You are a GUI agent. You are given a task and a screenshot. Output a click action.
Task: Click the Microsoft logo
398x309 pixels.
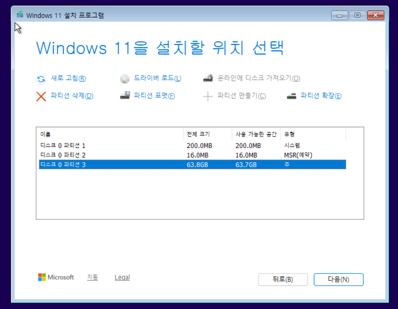tap(56, 277)
